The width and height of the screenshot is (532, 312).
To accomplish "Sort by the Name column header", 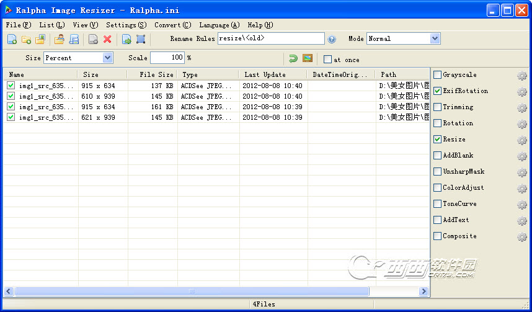I will click(41, 74).
